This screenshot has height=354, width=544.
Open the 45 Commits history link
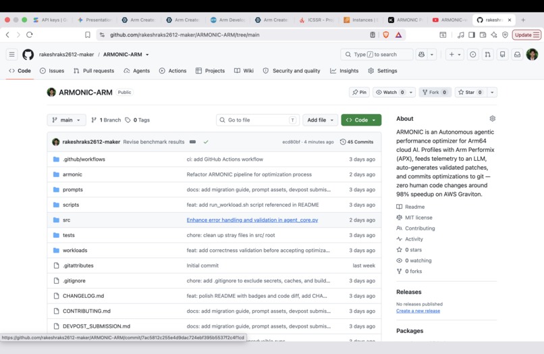coord(356,142)
